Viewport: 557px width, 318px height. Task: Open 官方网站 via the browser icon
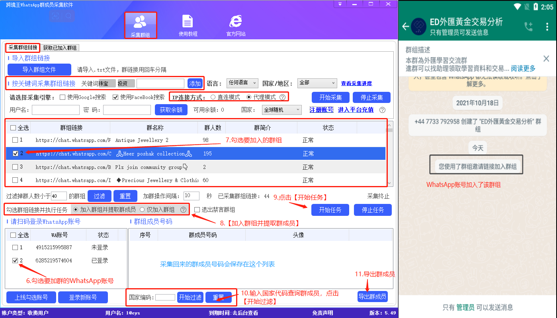point(236,24)
